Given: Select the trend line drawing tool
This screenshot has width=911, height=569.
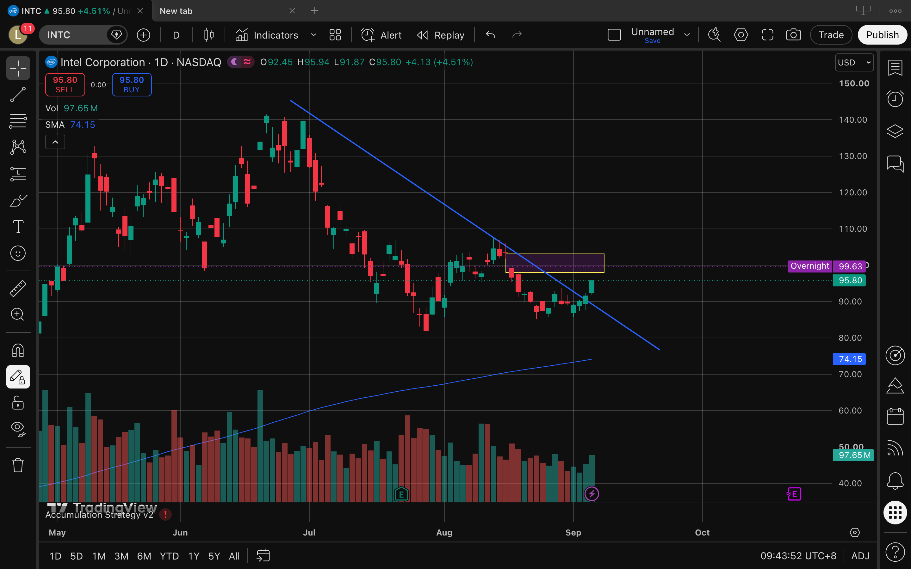Looking at the screenshot, I should point(18,95).
